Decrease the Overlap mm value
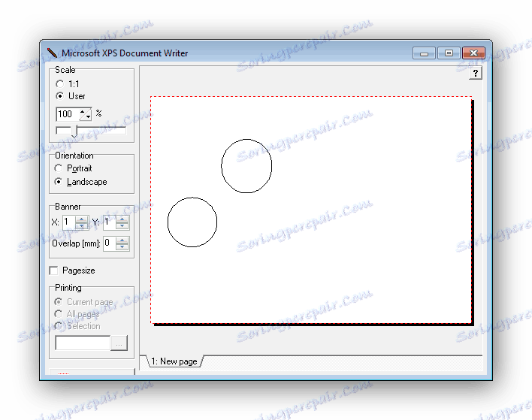This screenshot has width=532, height=420. pos(122,247)
